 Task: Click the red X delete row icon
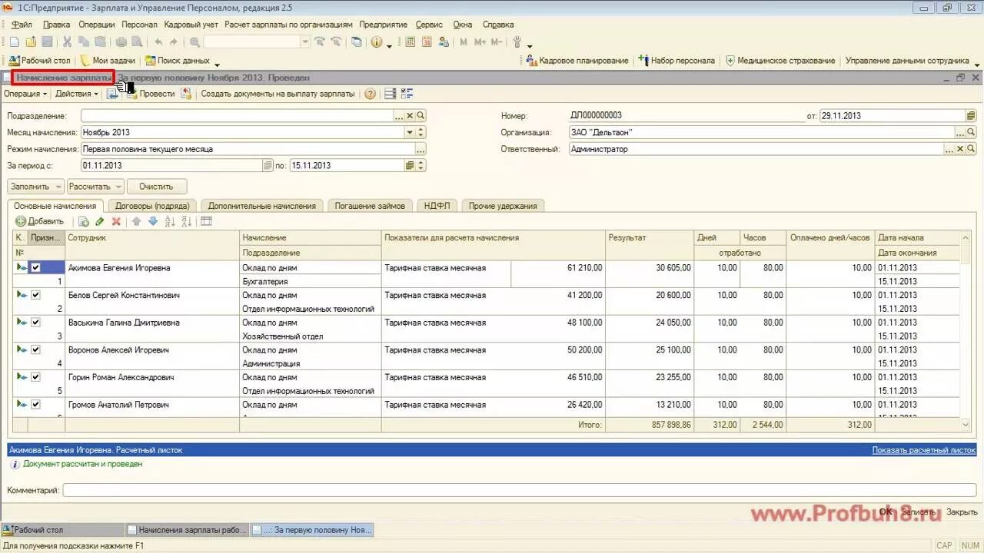click(117, 221)
